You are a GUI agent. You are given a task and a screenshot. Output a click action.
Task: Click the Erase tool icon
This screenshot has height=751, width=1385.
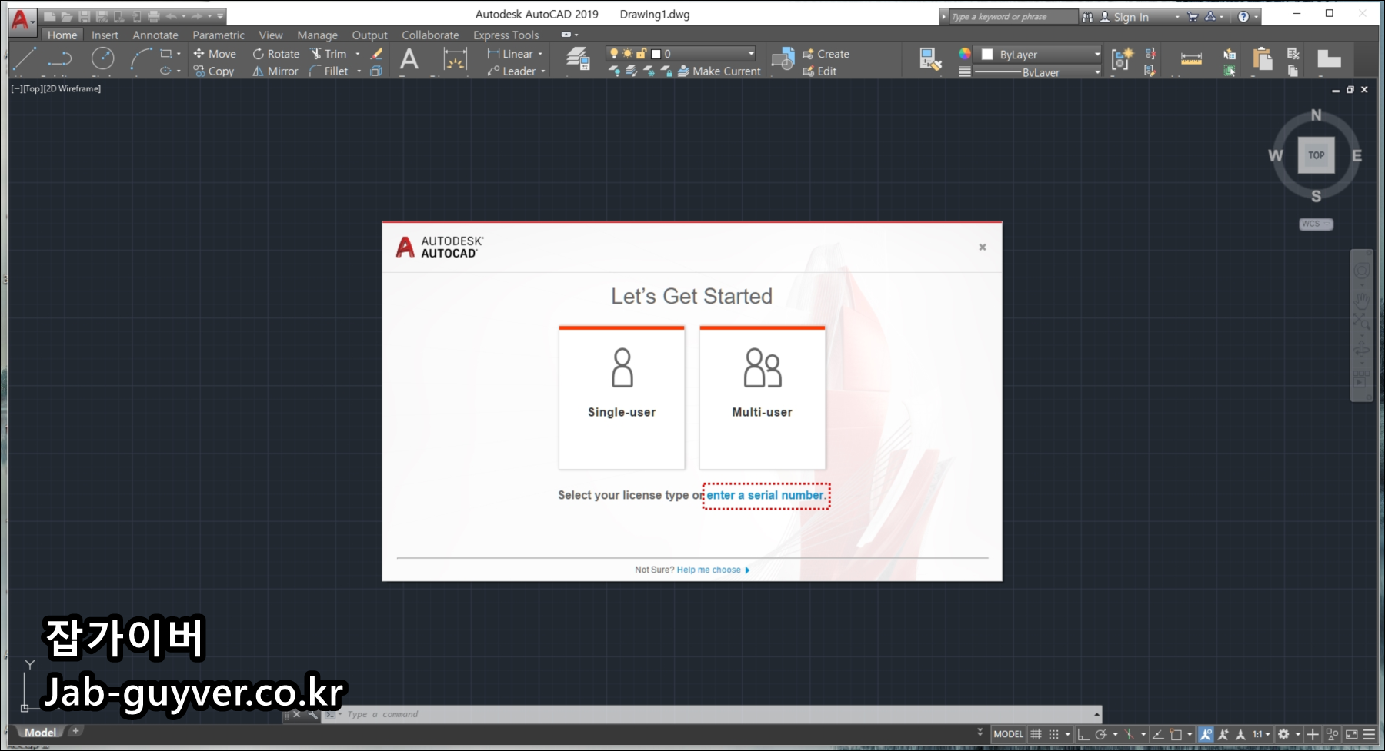[376, 54]
